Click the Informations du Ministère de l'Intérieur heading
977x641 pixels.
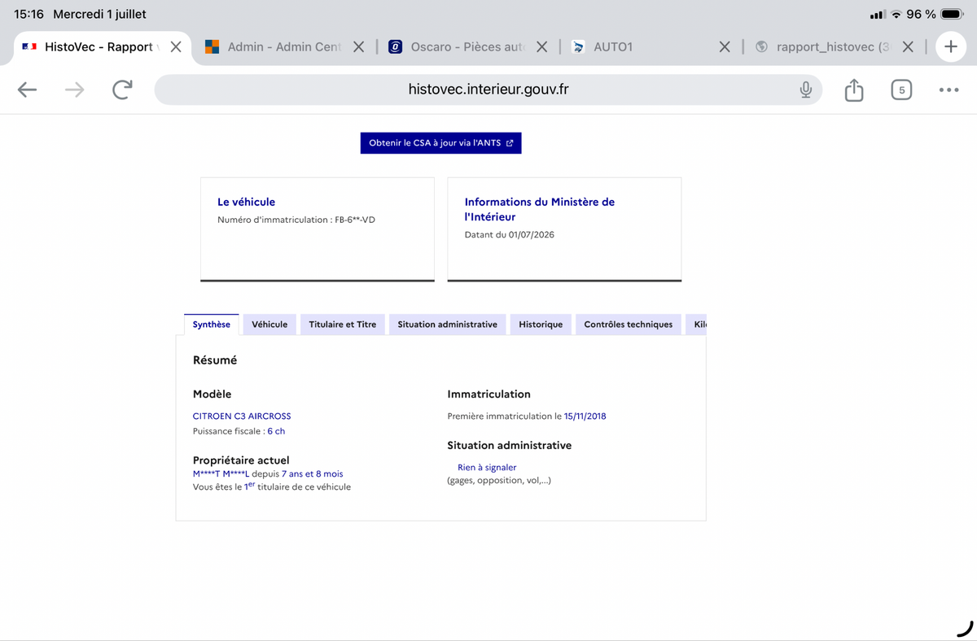540,209
